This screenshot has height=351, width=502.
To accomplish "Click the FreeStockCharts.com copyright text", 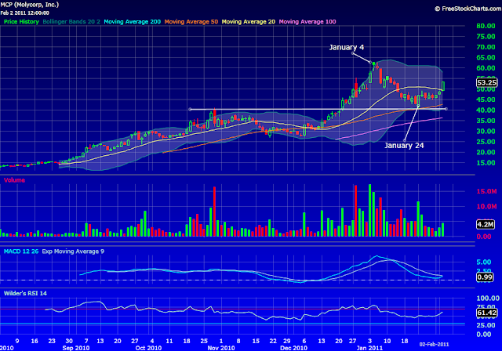I will point(468,9).
